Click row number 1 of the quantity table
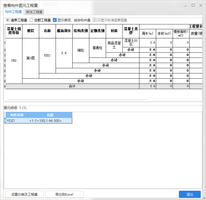This screenshot has height=200, width=206. click(x=5, y=43)
